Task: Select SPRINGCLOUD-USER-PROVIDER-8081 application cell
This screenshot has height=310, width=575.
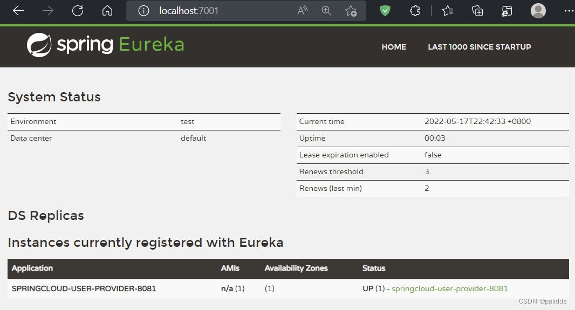Action: [x=84, y=288]
